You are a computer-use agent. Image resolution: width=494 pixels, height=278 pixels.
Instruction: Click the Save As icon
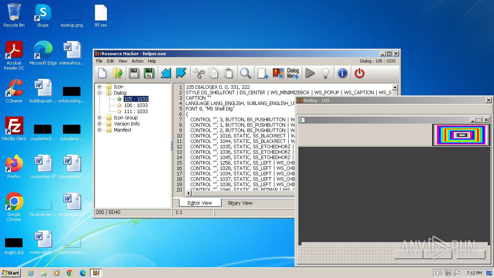click(x=149, y=73)
